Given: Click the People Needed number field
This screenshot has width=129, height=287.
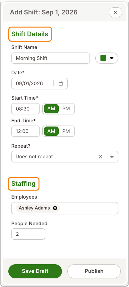Looking at the screenshot, I should [28, 234].
